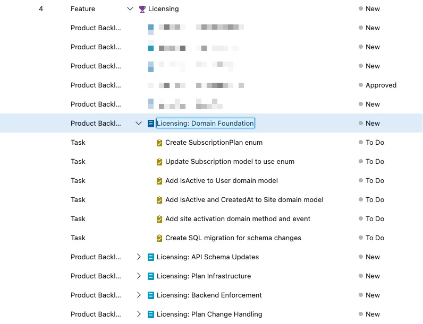Expand Licensing: Plan Change Handling
This screenshot has width=423, height=324.
pyautogui.click(x=139, y=314)
